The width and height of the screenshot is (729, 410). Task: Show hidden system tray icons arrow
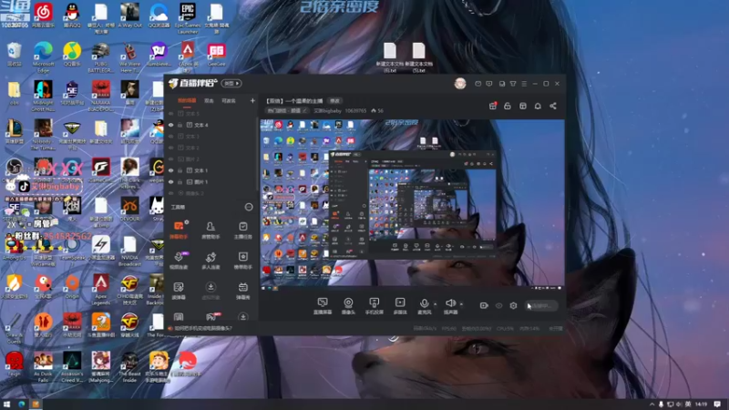click(652, 405)
